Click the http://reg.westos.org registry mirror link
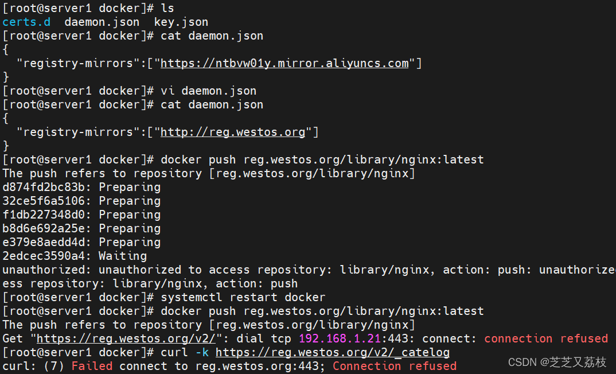 [x=233, y=132]
